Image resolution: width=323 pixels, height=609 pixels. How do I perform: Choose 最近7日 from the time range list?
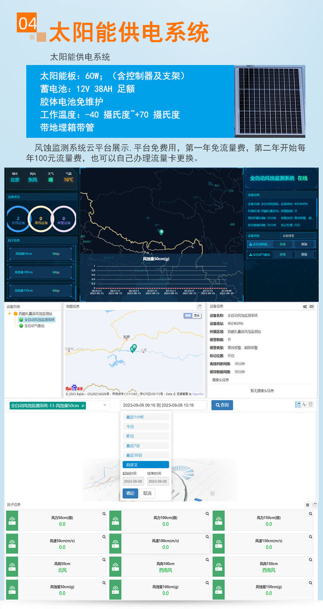coord(146,446)
